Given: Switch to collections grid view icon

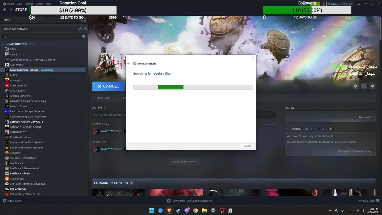Looking at the screenshot, I should point(84,20).
